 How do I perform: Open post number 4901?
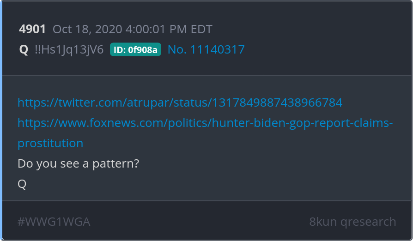32,29
